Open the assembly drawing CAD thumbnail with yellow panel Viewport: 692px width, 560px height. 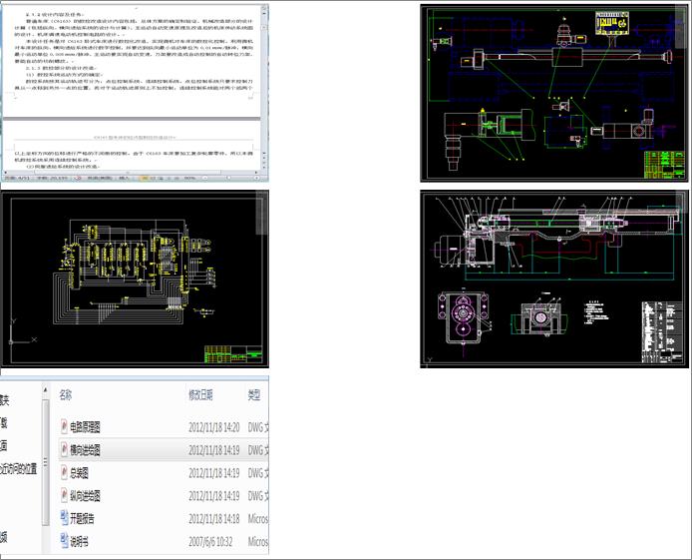pos(553,93)
